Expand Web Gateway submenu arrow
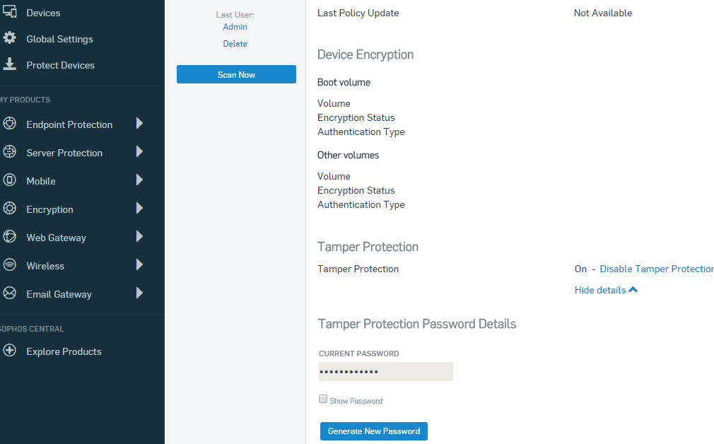This screenshot has height=444, width=714. click(140, 236)
